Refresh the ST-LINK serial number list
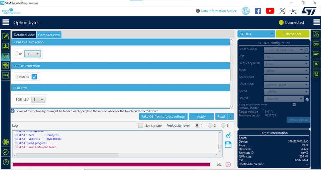This screenshot has height=170, width=321. coord(307,50)
